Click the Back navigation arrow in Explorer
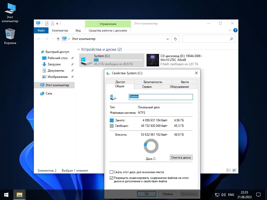The image size is (267, 200). [x=39, y=39]
